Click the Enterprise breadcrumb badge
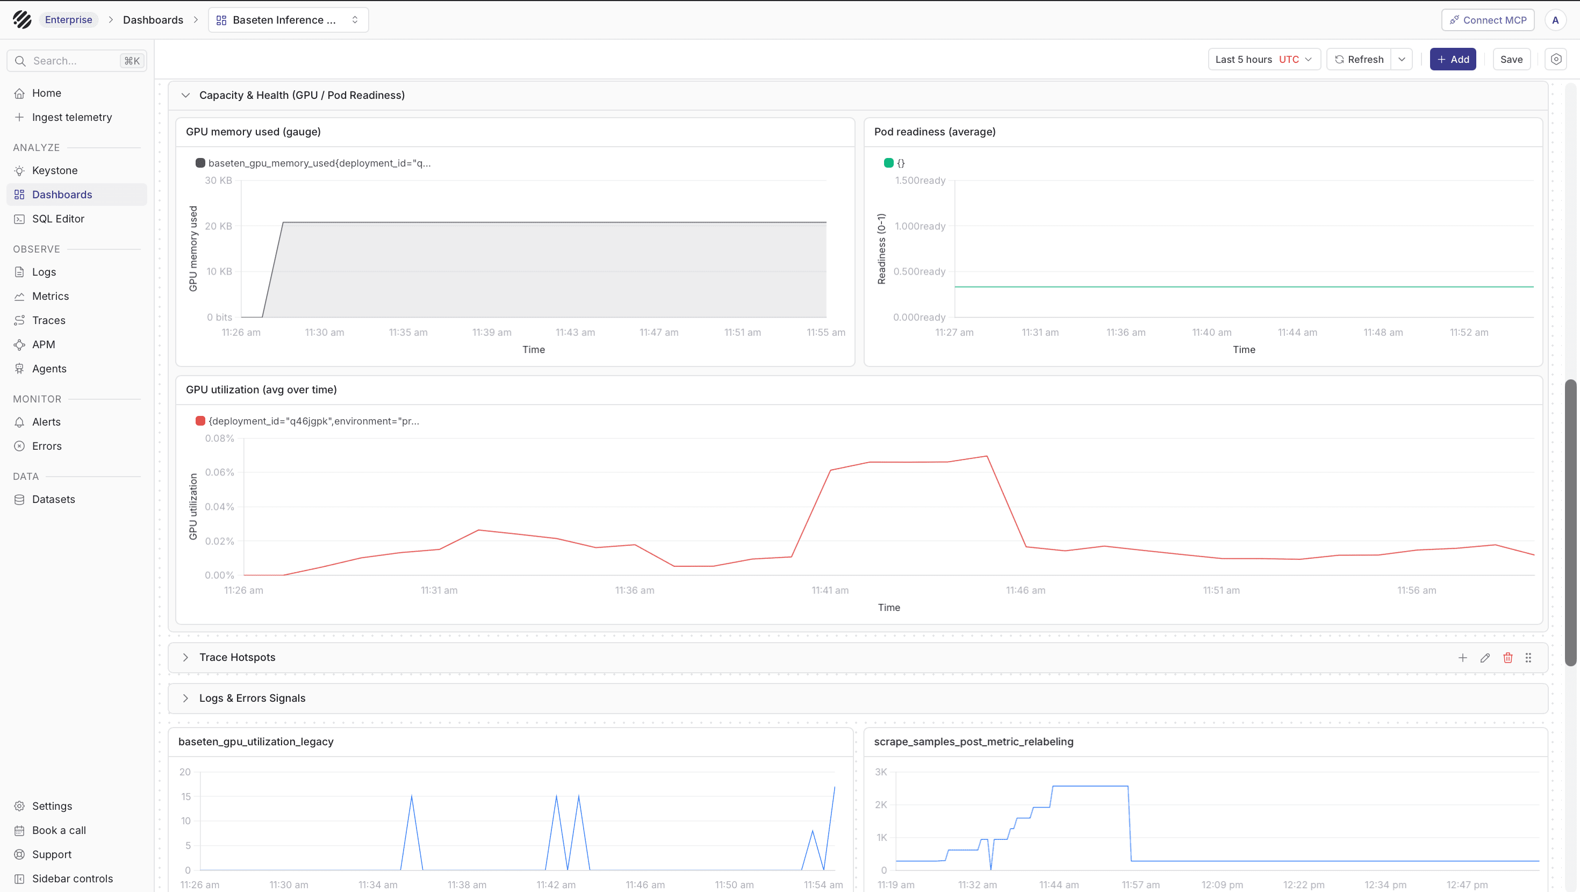This screenshot has height=892, width=1580. (69, 20)
